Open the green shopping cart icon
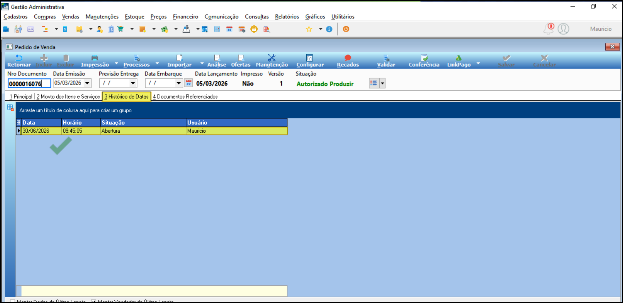This screenshot has width=623, height=303. coord(121,29)
